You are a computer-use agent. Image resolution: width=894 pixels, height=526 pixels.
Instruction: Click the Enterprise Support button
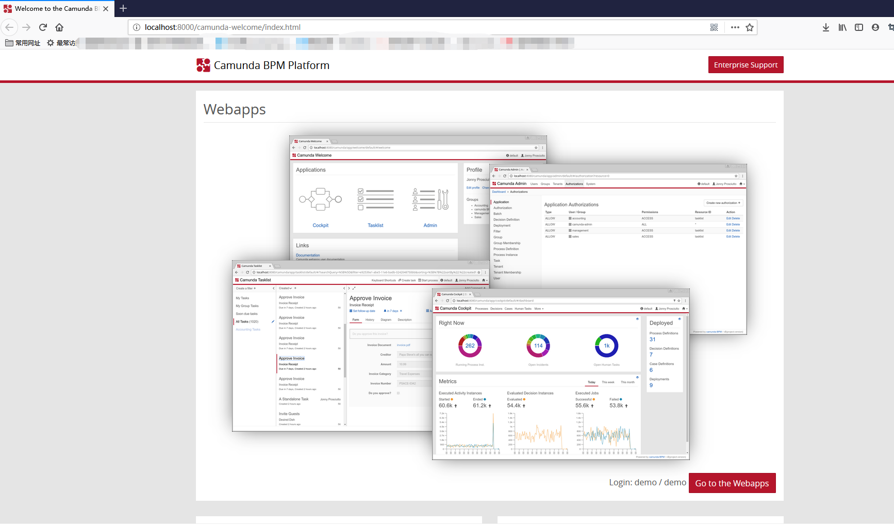click(746, 64)
